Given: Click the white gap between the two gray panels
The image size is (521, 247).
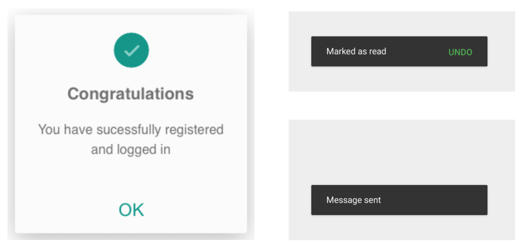Looking at the screenshot, I should (x=401, y=105).
